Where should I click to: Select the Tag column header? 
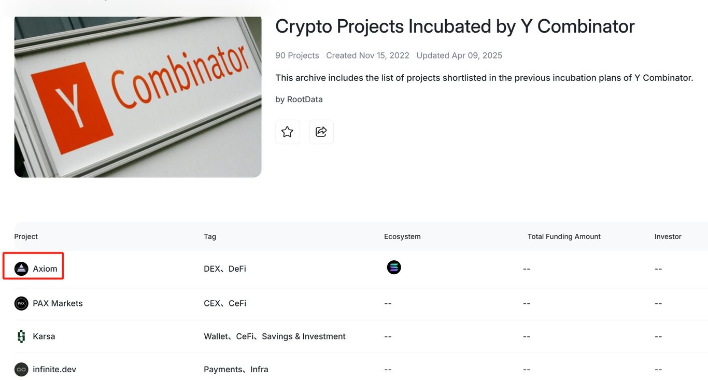pyautogui.click(x=210, y=236)
